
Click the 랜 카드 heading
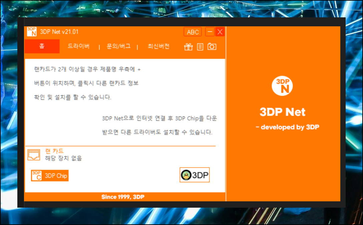coord(54,151)
